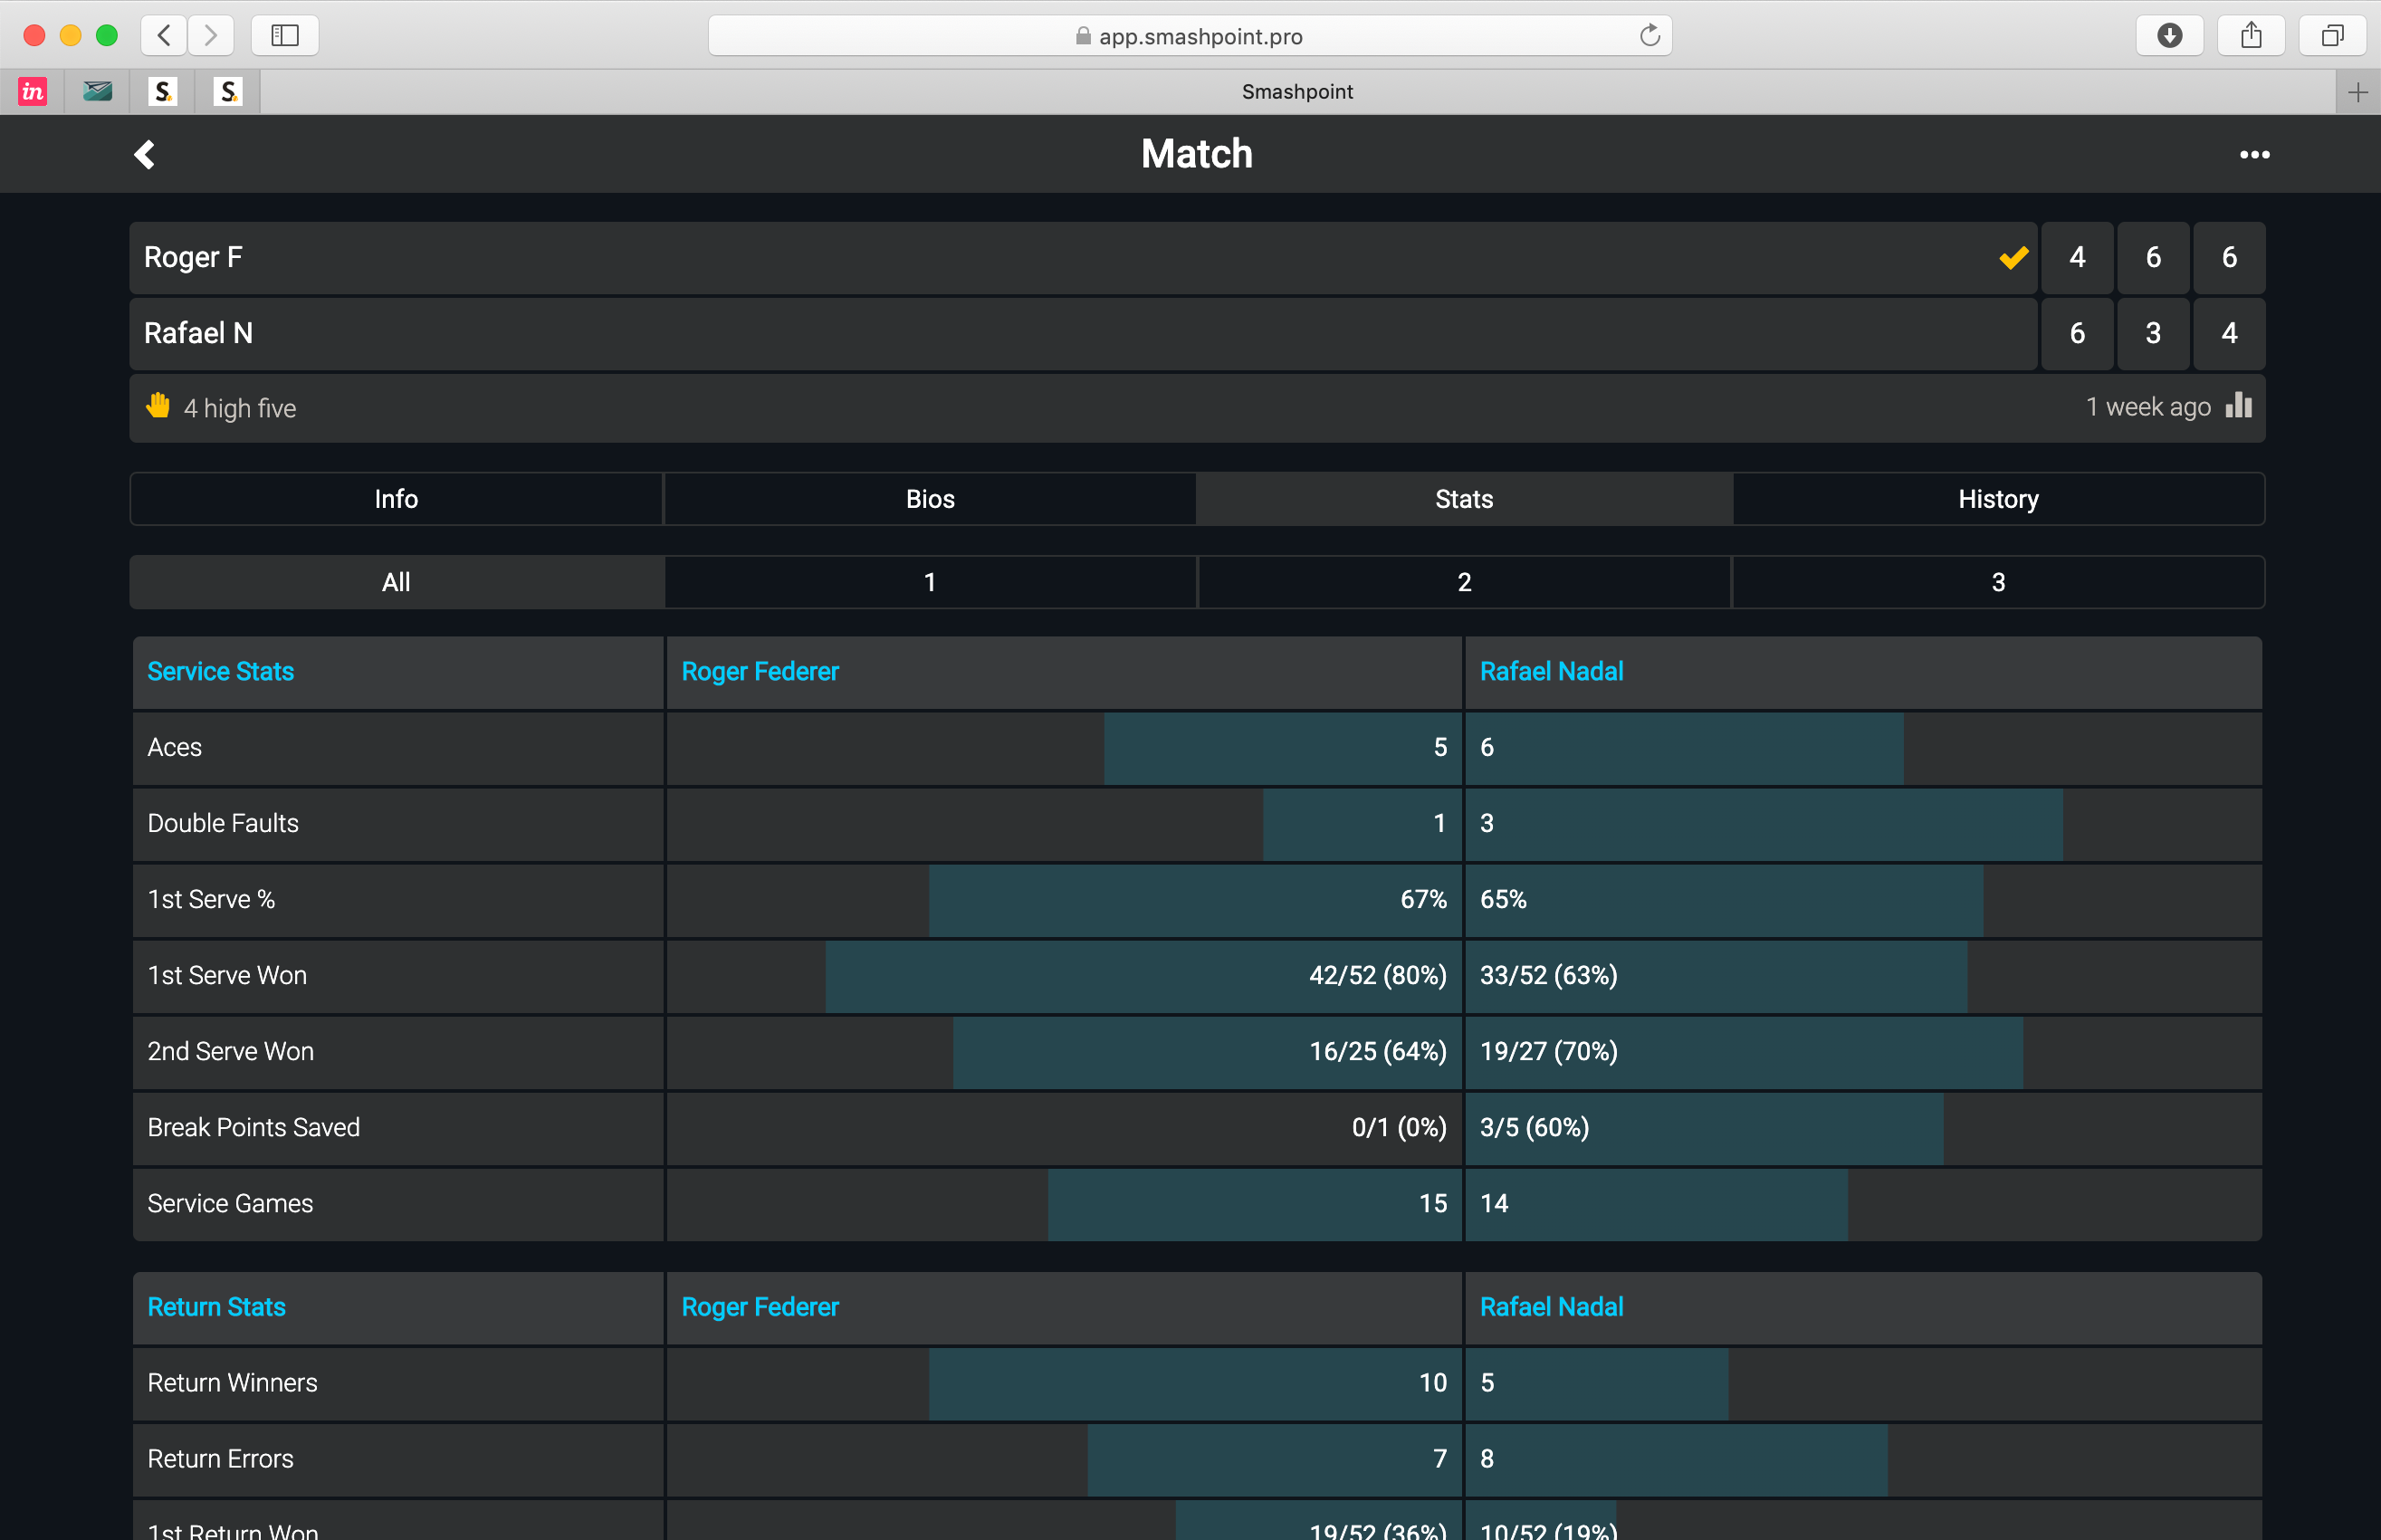This screenshot has height=1540, width=2381.
Task: Switch to the Info tab
Action: click(x=396, y=499)
